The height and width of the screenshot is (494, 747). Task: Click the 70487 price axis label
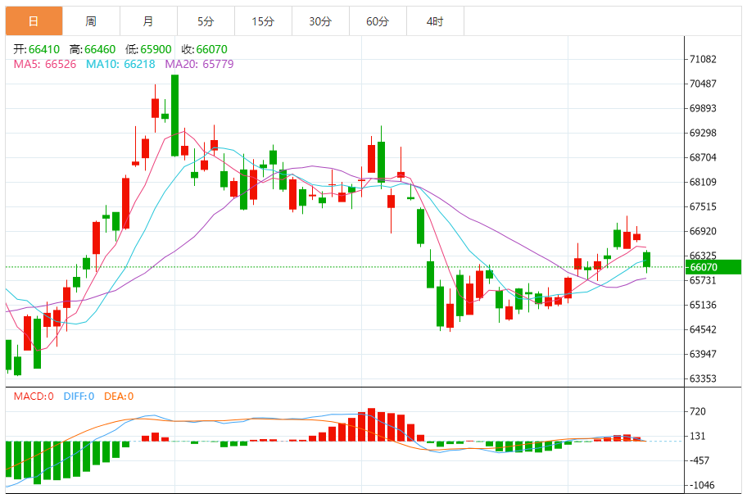pyautogui.click(x=703, y=84)
